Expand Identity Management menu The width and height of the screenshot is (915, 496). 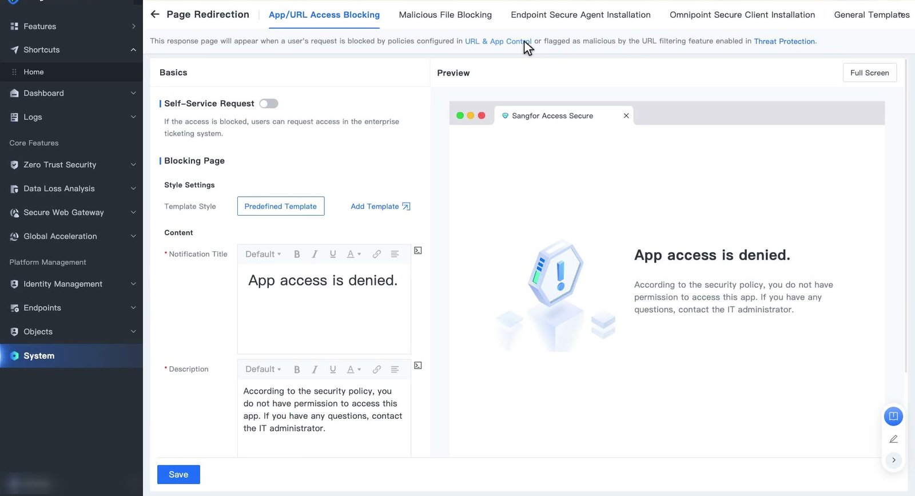click(x=71, y=284)
